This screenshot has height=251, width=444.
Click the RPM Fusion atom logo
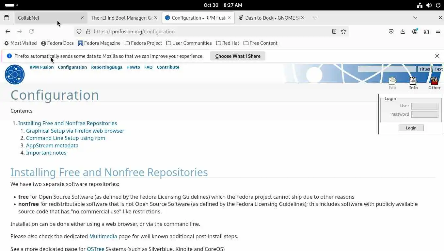pyautogui.click(x=15, y=75)
